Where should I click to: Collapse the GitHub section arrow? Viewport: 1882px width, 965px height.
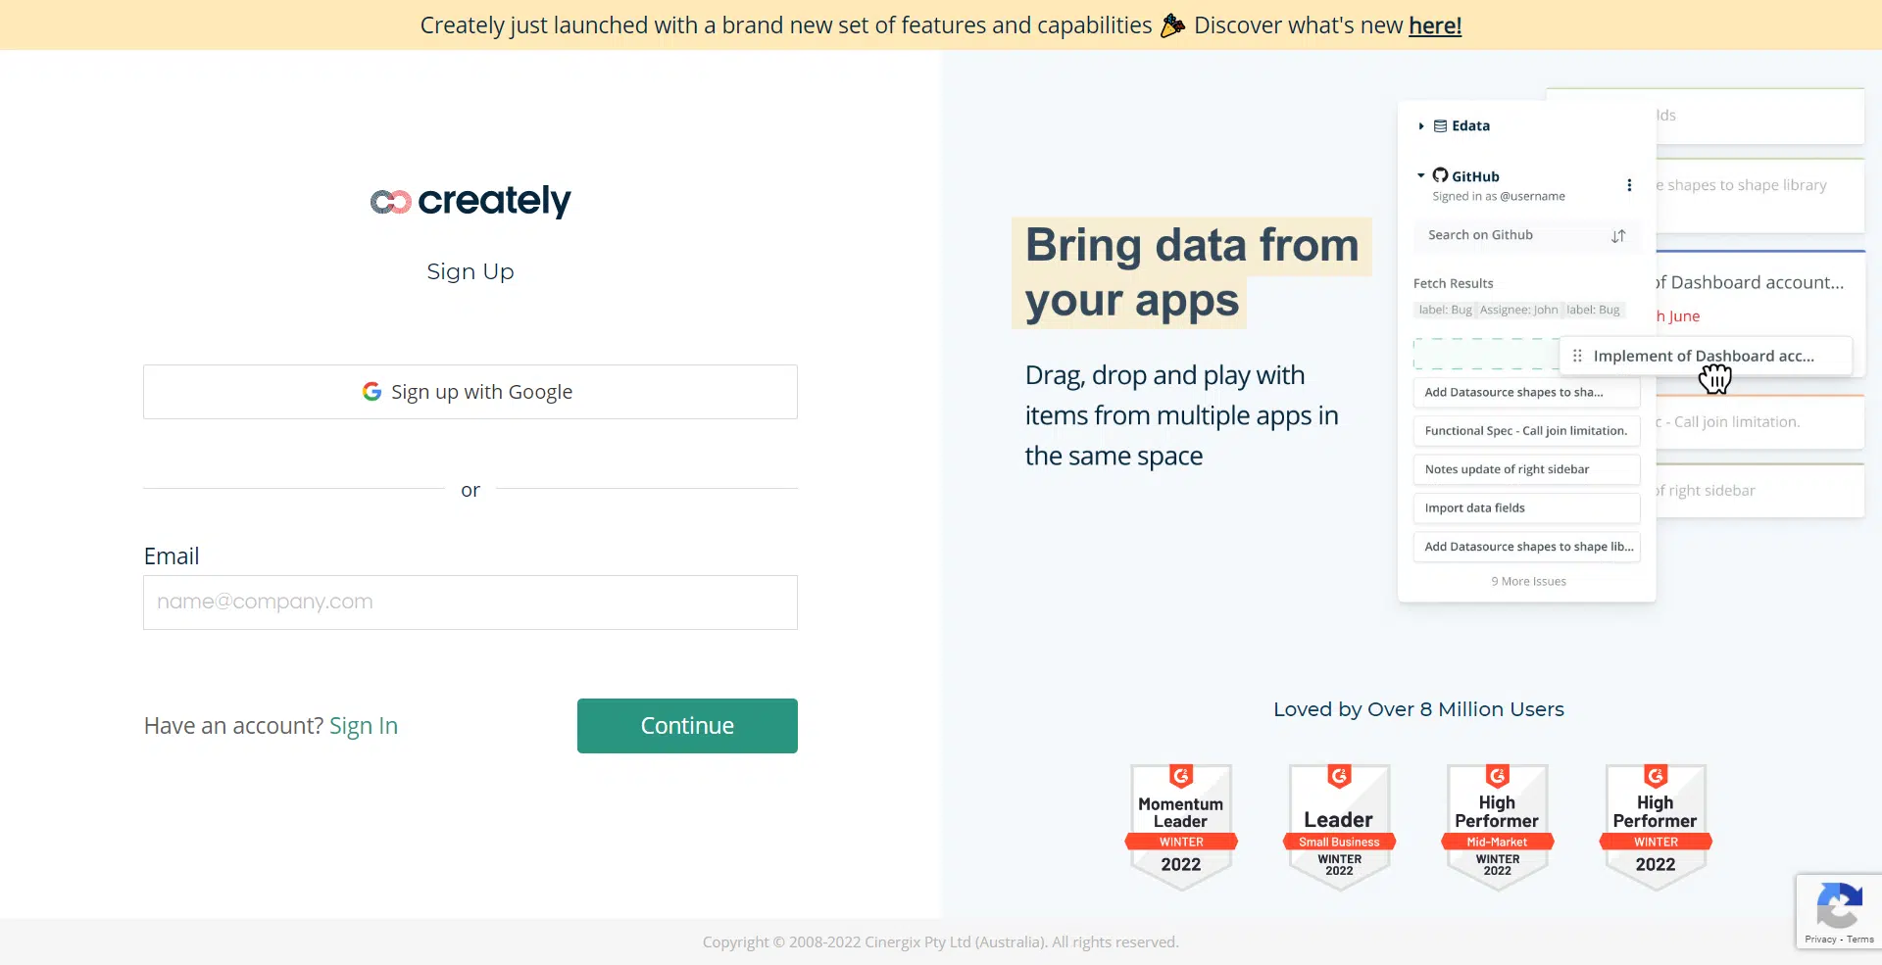[1421, 175]
